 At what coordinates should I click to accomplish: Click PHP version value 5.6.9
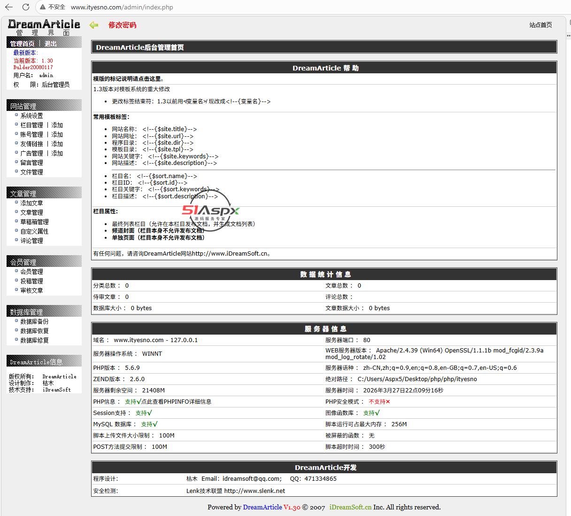click(132, 368)
